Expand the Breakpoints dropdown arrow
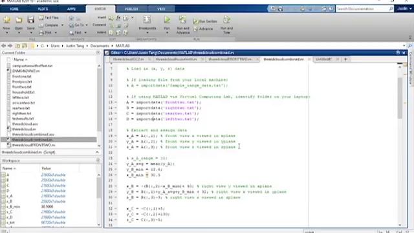This screenshot has height=233, width=414. [147, 33]
